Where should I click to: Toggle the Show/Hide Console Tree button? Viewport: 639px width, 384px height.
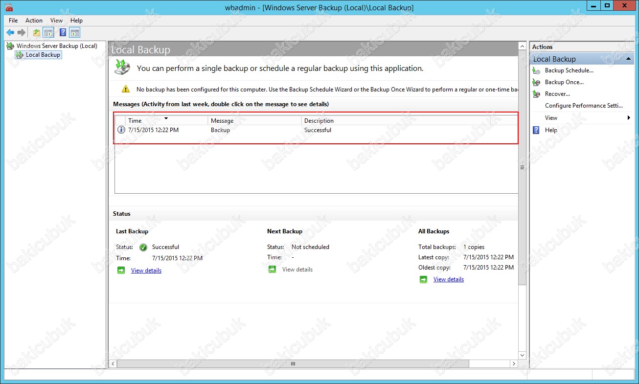coord(48,33)
